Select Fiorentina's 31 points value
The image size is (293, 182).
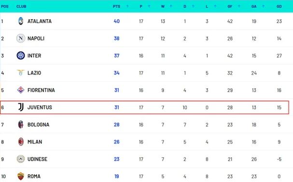point(117,90)
